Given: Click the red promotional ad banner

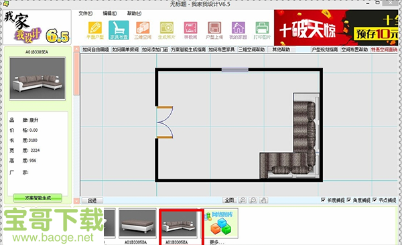Looking at the screenshot, I should tap(336, 27).
